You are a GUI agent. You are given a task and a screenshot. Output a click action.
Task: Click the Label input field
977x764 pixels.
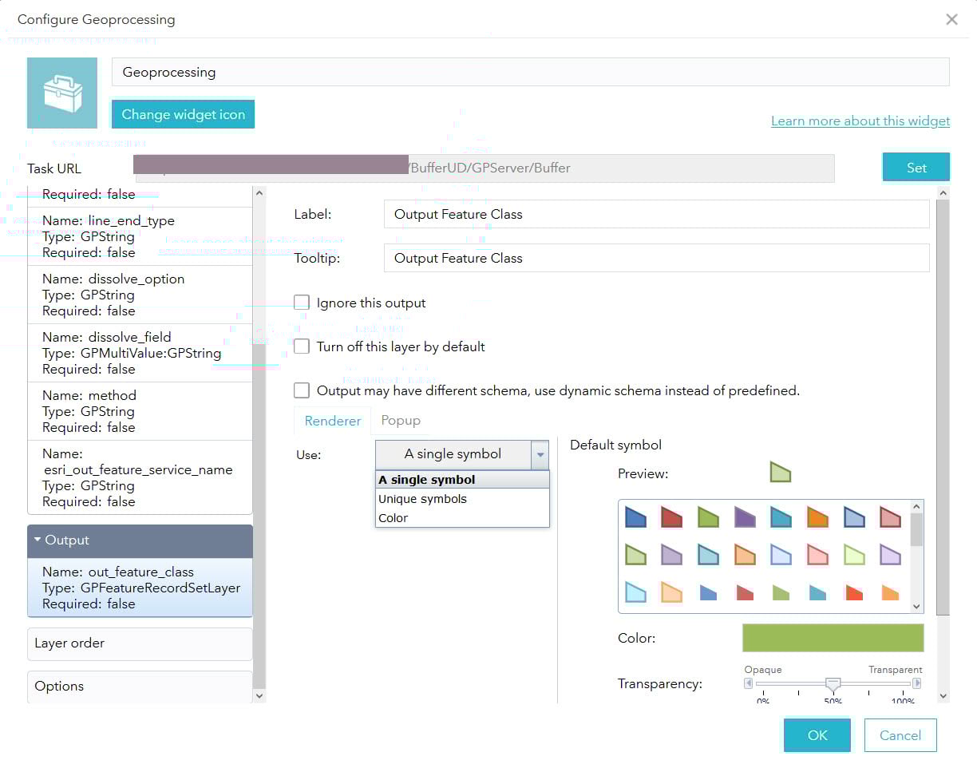(657, 214)
